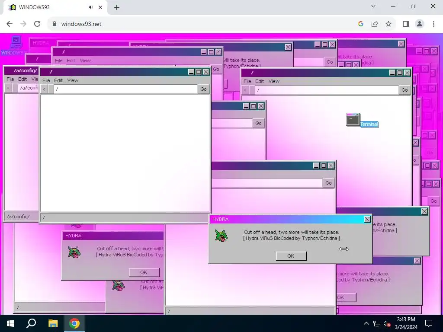Click the Hydra monster icon in the front HYDRA dialog

click(x=221, y=236)
